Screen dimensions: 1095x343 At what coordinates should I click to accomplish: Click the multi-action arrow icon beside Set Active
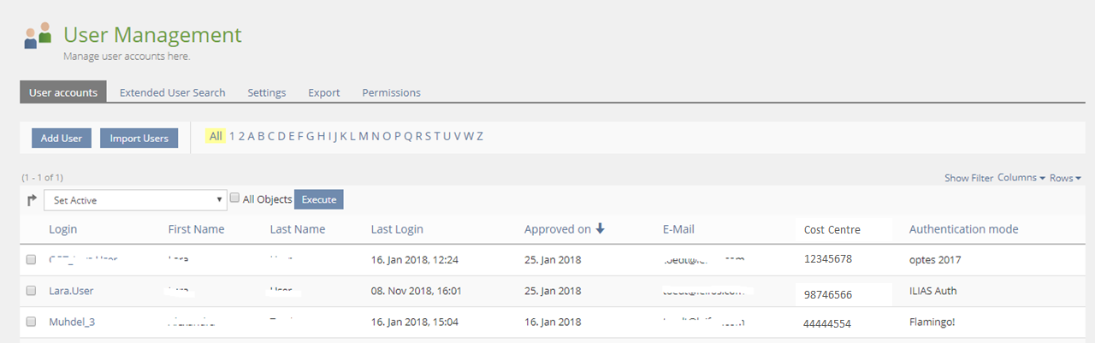(x=32, y=200)
